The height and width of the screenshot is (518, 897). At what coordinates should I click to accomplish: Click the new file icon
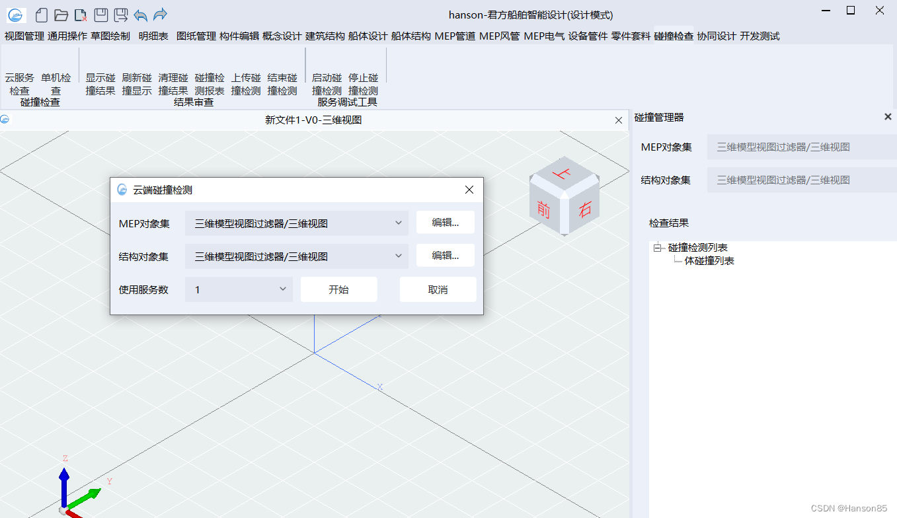(42, 15)
